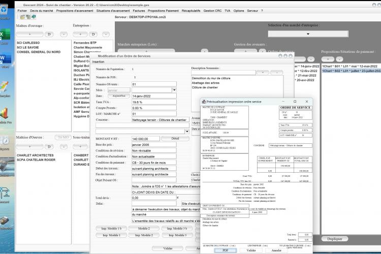The image size is (381, 254).
Task: Open the Devis du marché menu
Action: [x=42, y=11]
